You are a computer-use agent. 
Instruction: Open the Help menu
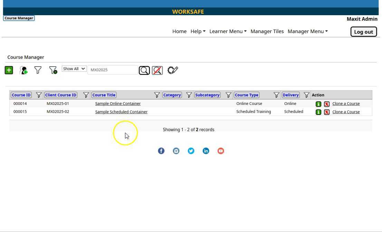point(198,31)
